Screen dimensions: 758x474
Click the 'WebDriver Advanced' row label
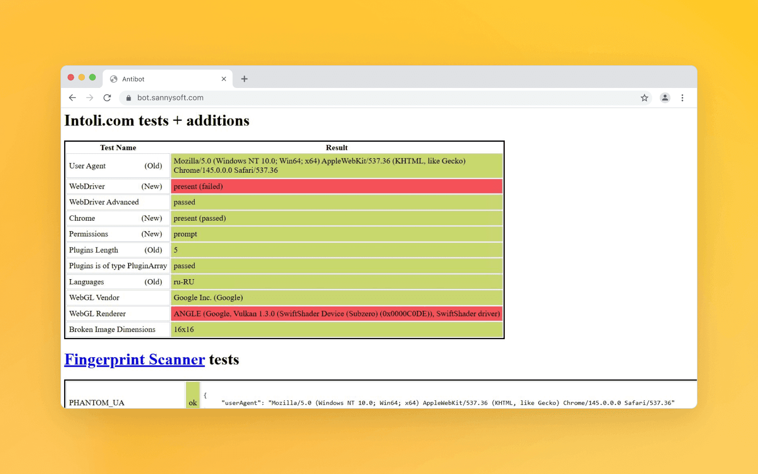[118, 202]
